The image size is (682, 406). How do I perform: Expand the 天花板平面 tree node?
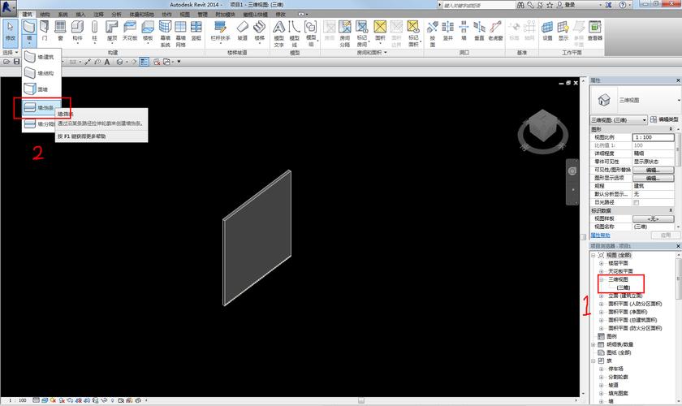tap(601, 271)
